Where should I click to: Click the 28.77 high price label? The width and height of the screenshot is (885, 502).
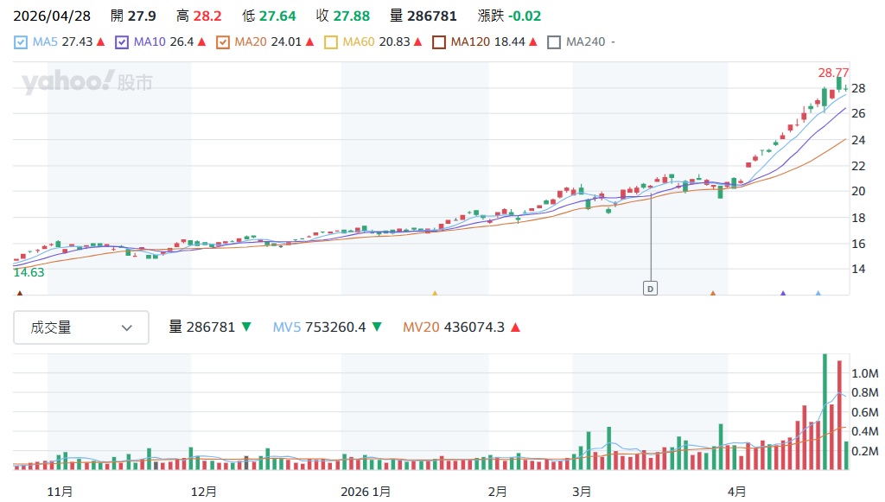(833, 73)
